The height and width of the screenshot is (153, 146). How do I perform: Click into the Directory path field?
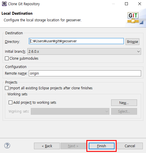tap(76, 41)
